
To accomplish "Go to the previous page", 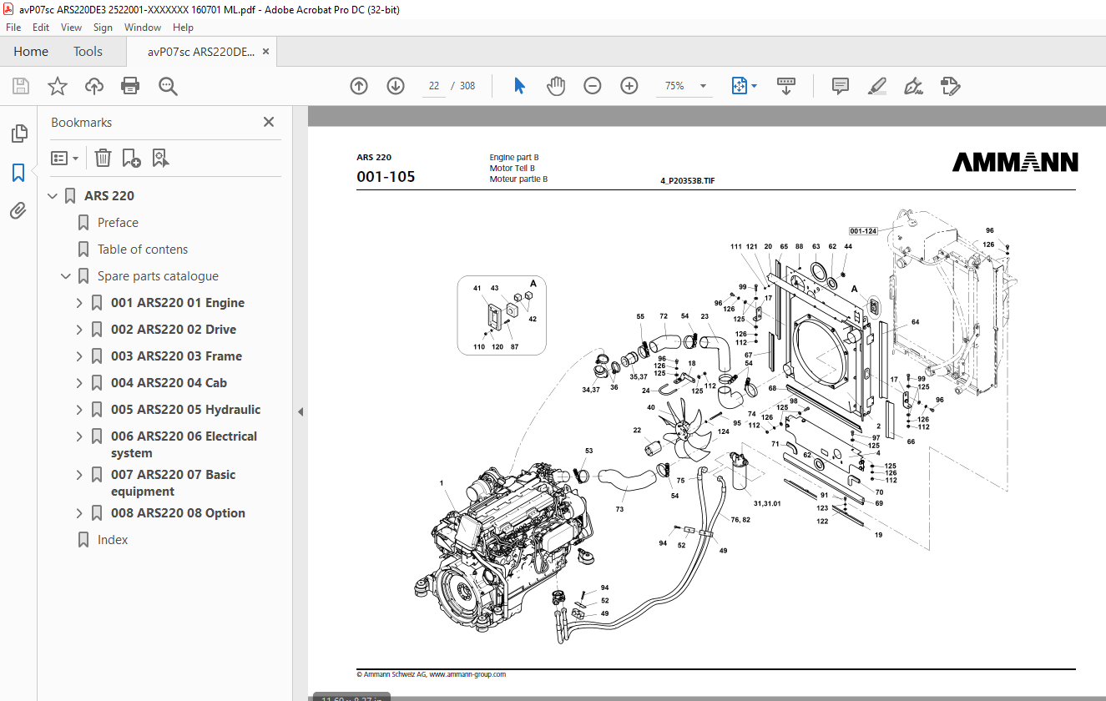I will 359,86.
